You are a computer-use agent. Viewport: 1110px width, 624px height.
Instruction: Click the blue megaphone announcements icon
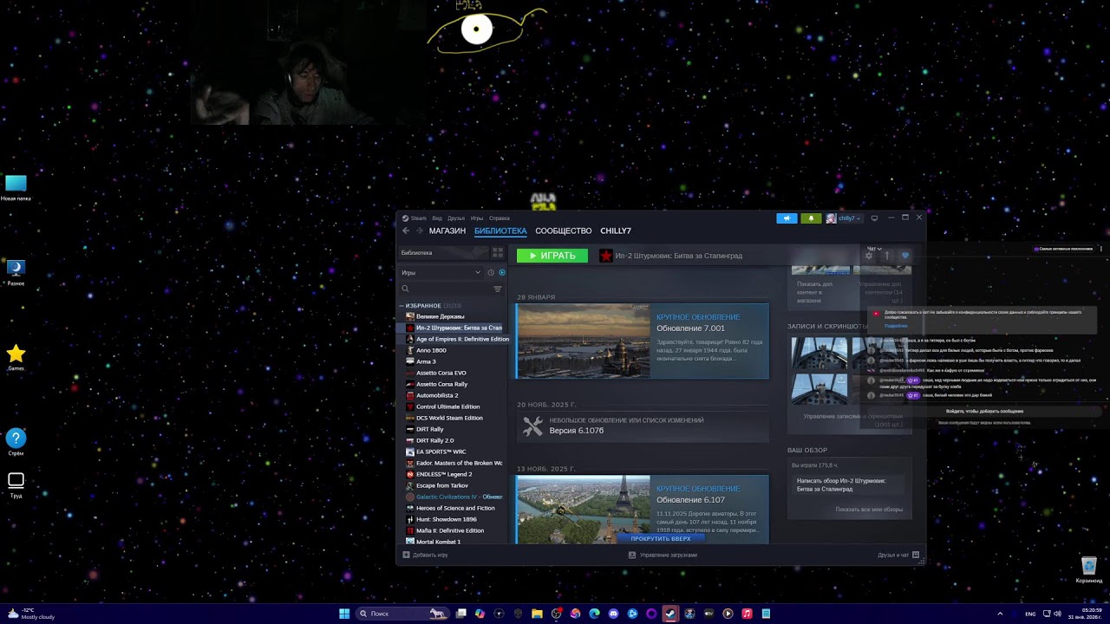click(x=787, y=218)
